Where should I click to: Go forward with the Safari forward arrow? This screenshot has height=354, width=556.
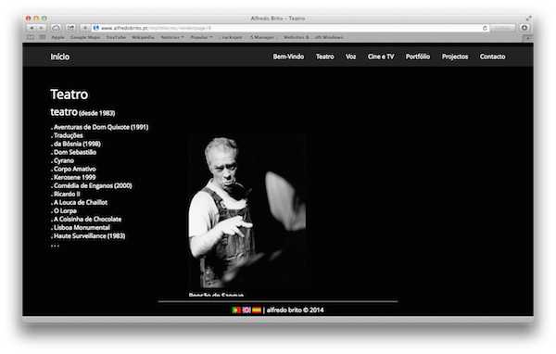pos(42,28)
